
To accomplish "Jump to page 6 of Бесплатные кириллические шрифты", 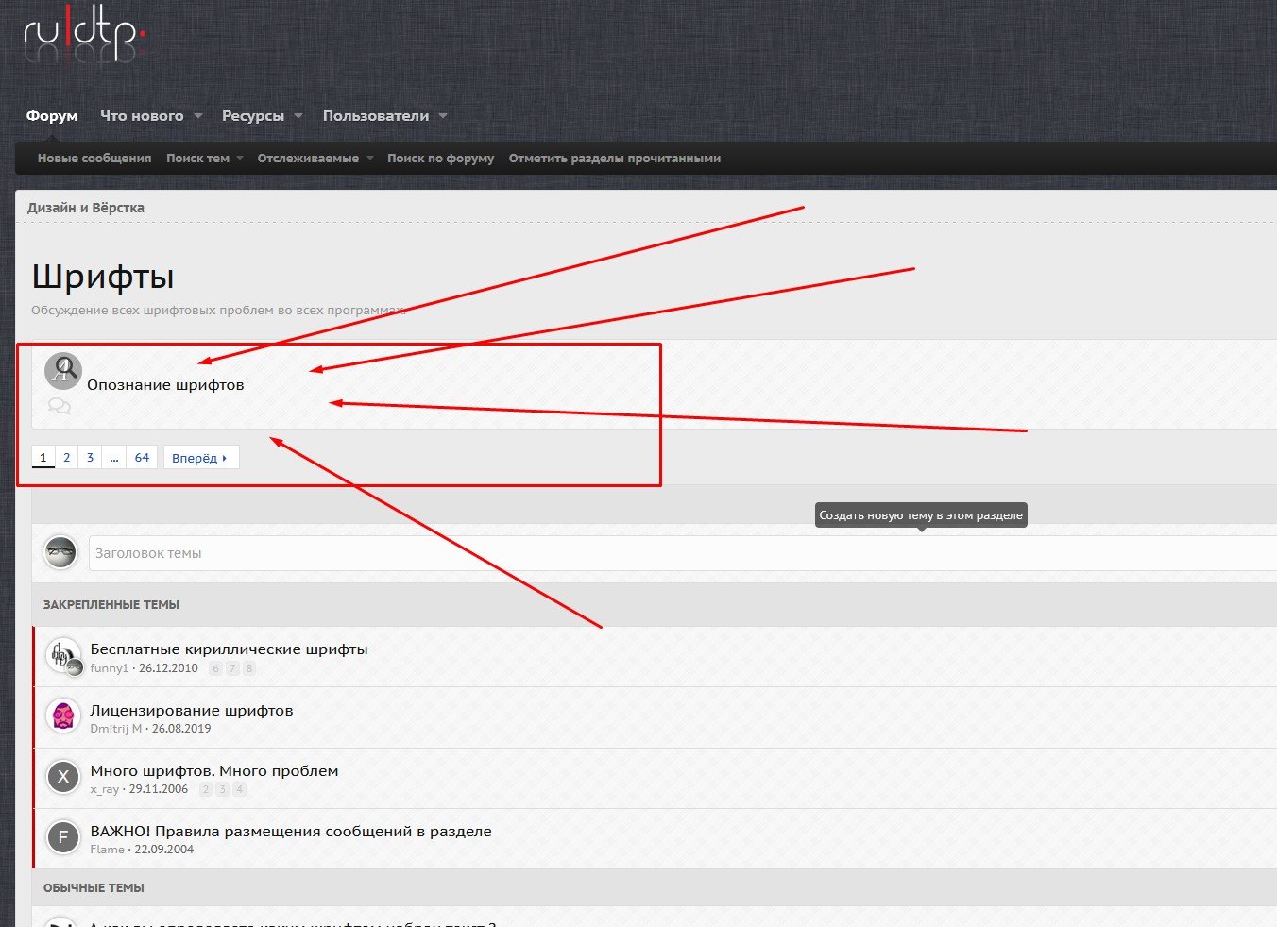I will (216, 668).
